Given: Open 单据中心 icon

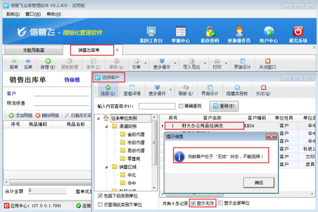Looking at the screenshot, I should 181,34.
